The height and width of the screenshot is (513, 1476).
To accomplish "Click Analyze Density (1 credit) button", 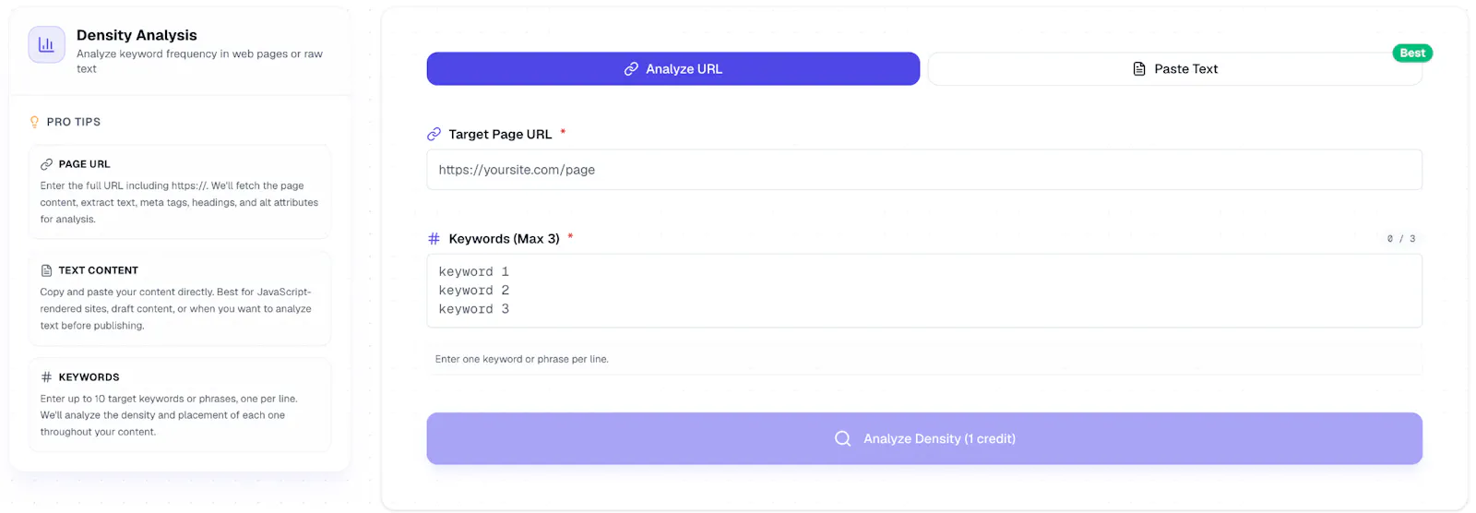I will point(924,438).
